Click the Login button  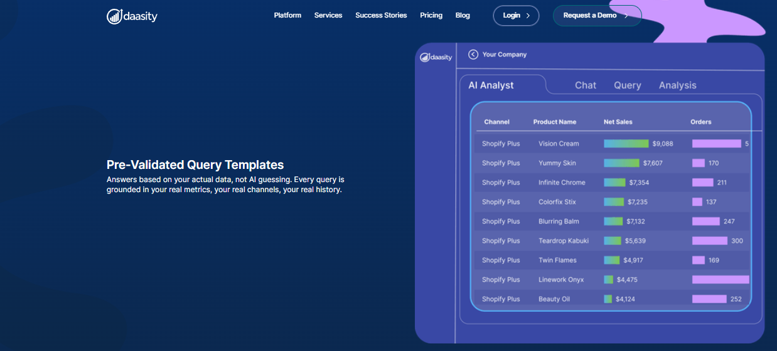click(x=516, y=16)
